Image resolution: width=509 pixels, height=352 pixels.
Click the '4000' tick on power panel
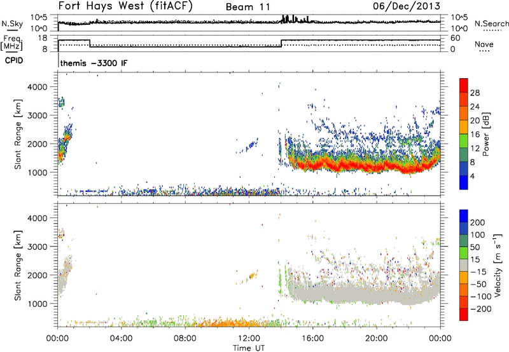pyautogui.click(x=38, y=87)
